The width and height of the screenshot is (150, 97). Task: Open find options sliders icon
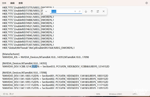point(98,11)
